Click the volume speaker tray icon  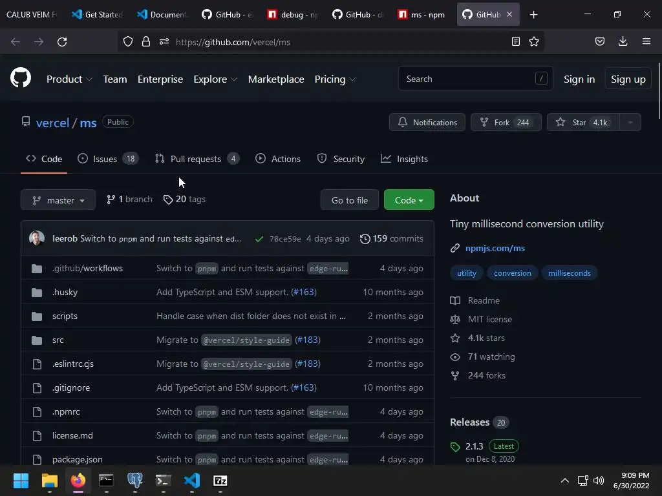pos(599,480)
